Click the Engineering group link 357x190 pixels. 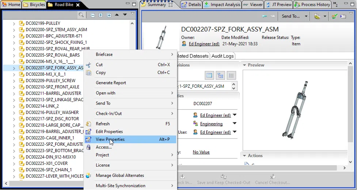tap(211, 124)
